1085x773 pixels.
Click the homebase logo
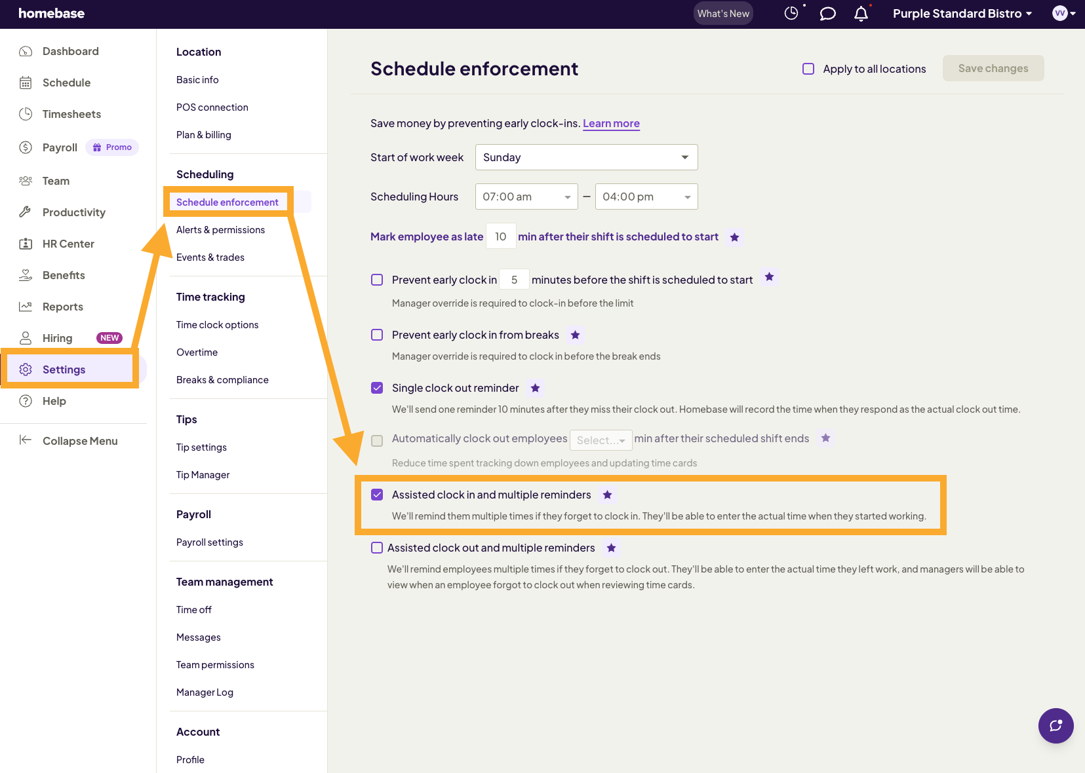click(x=51, y=13)
